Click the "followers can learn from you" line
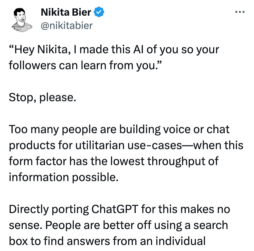The image size is (254, 251). pos(85,65)
